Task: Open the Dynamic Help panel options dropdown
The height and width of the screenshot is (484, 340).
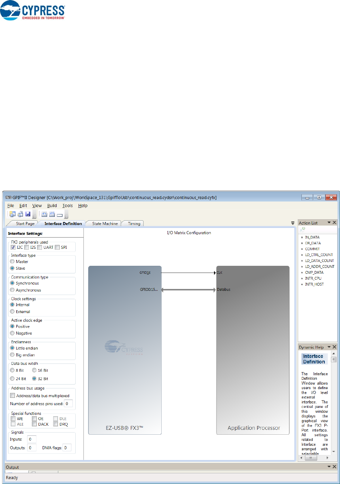Action: pyautogui.click(x=329, y=347)
